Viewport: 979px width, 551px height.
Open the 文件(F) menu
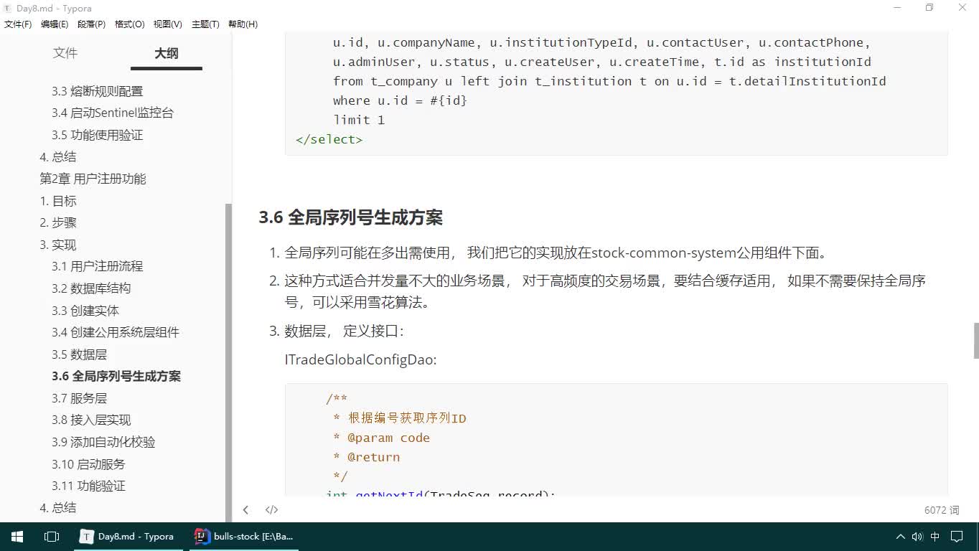pyautogui.click(x=18, y=24)
